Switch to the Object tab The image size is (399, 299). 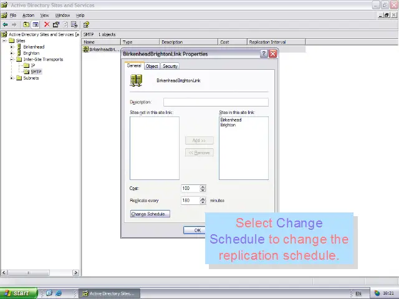[152, 66]
